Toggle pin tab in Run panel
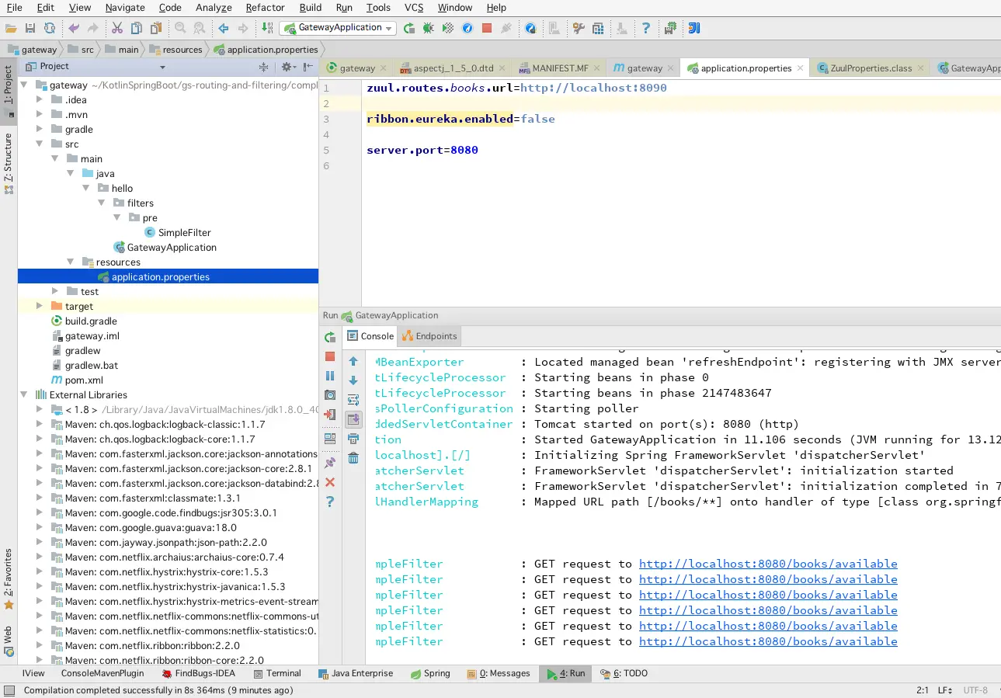Screen dimensions: 1001x698 330,463
